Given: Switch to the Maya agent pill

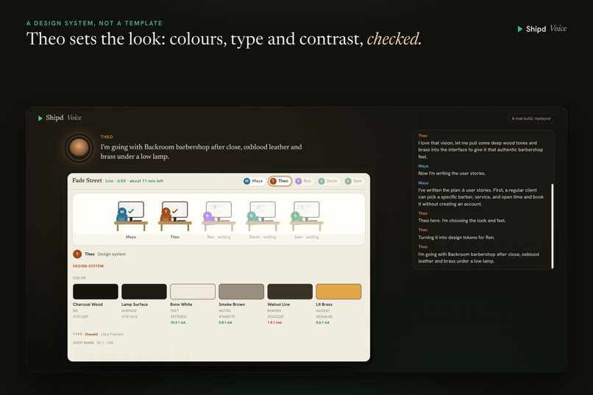Looking at the screenshot, I should (253, 181).
